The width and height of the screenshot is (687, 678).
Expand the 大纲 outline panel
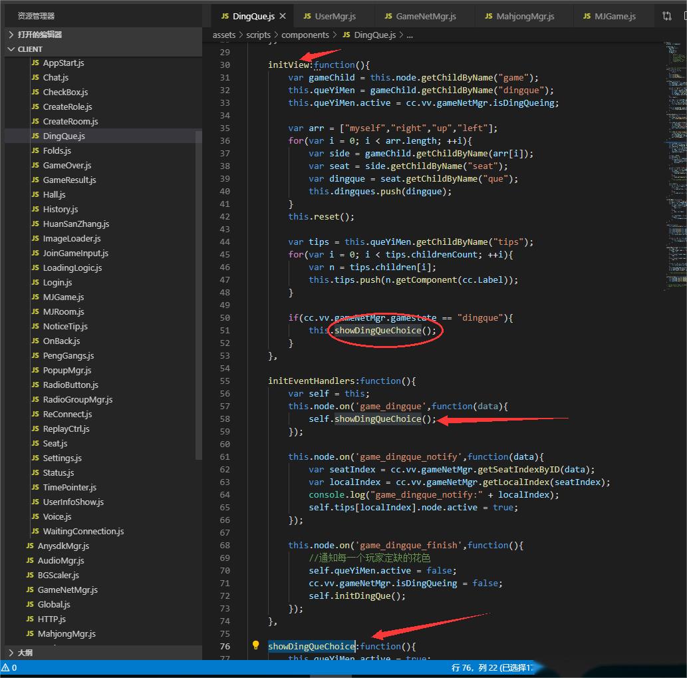tap(25, 653)
